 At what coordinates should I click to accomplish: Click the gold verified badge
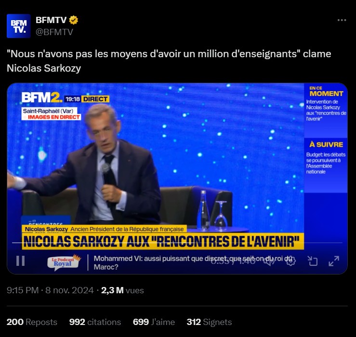74,20
